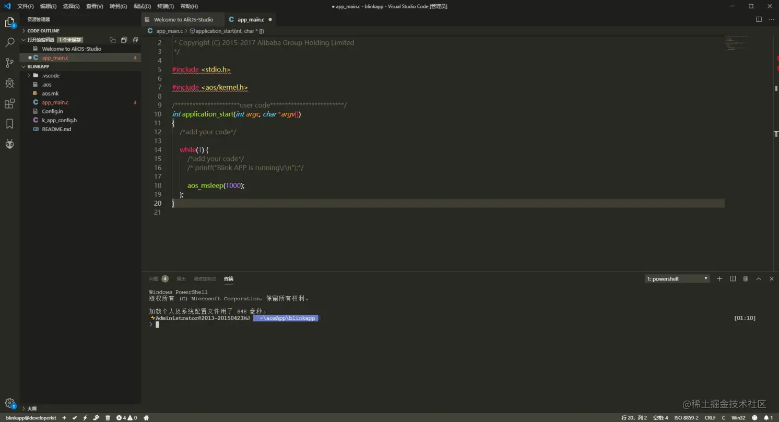
Task: Click the home icon in the status bar
Action: pyautogui.click(x=146, y=418)
